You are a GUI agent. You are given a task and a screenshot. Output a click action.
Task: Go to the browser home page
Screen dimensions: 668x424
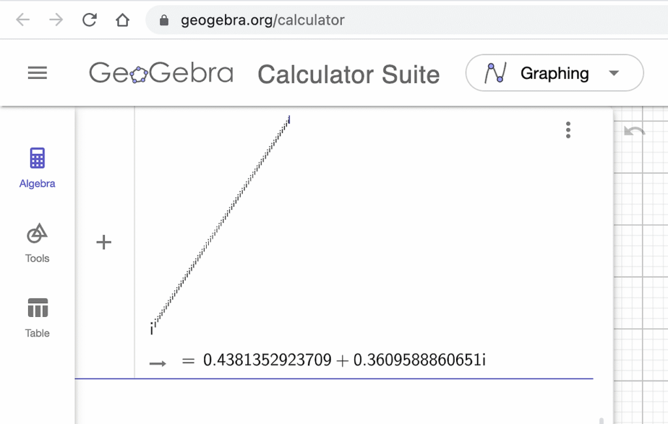tap(123, 20)
